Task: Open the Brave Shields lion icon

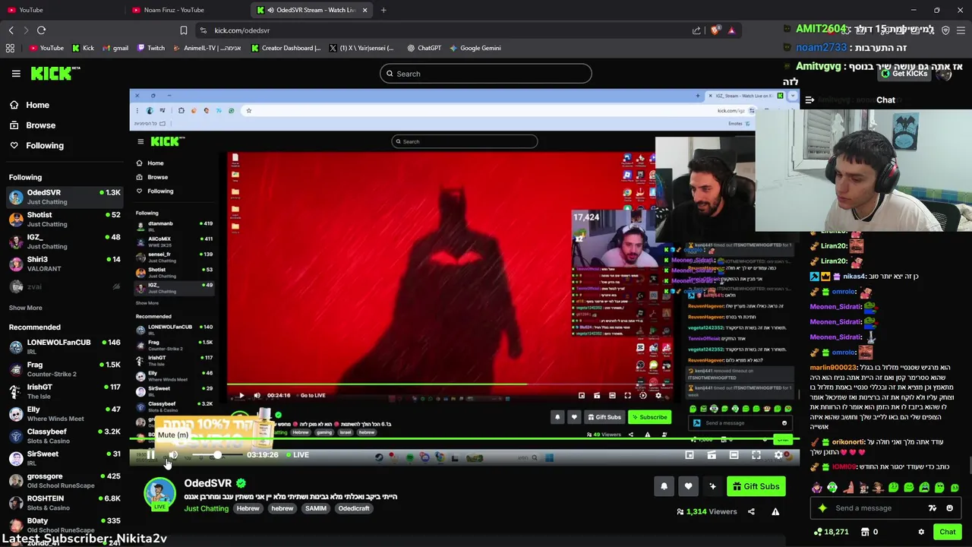Action: [x=715, y=30]
